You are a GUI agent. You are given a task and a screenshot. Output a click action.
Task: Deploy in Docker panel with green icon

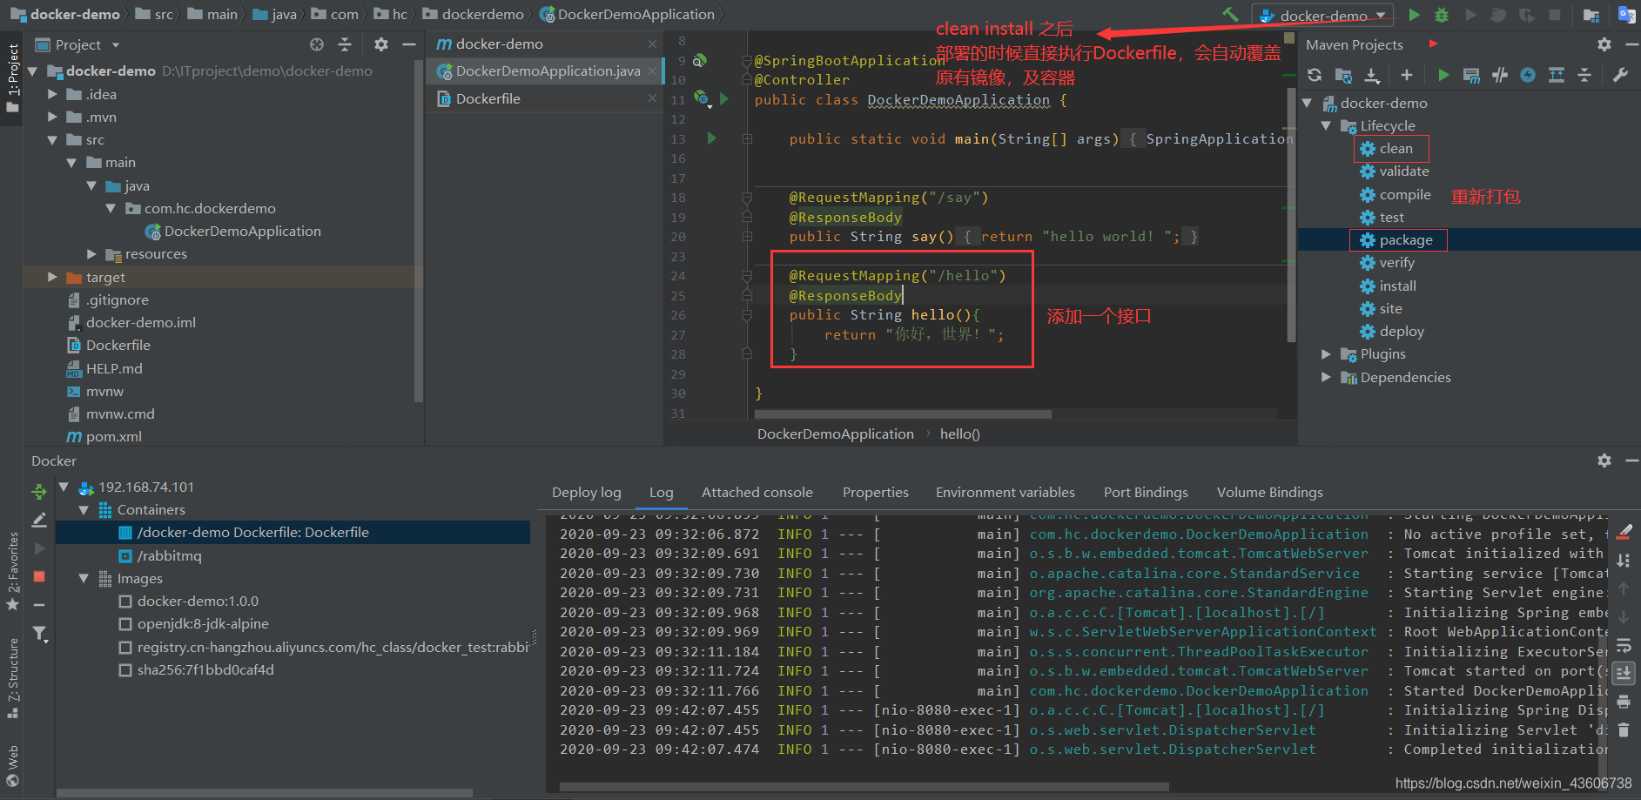tap(39, 492)
